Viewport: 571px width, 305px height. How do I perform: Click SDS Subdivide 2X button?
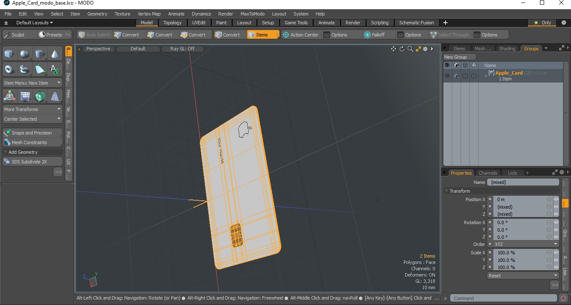tap(32, 162)
